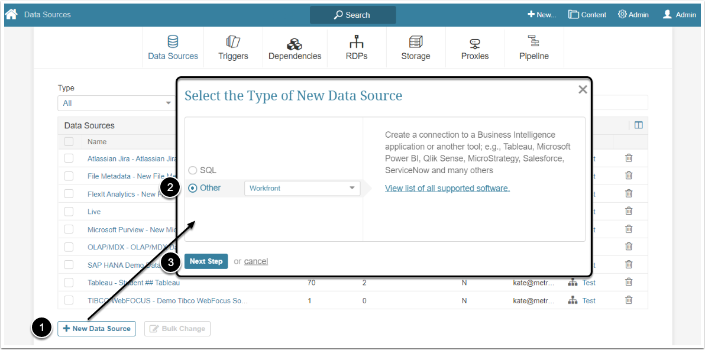Select the SQL radio option
705x350 pixels.
point(193,170)
